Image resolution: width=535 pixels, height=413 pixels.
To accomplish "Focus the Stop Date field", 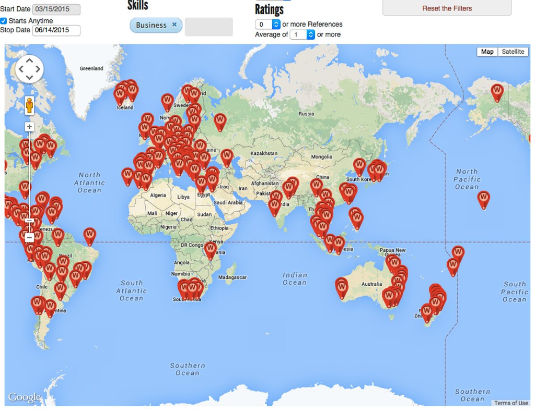I will [x=56, y=30].
